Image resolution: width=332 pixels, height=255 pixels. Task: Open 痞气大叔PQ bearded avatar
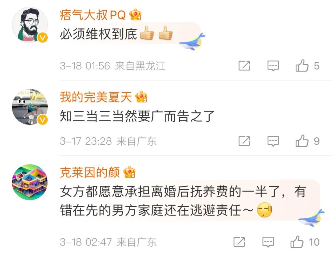(30, 25)
